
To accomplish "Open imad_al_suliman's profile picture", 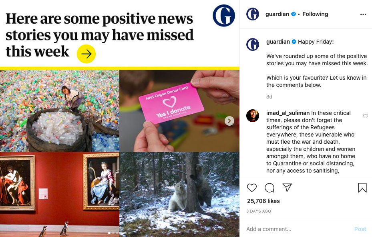I will point(253,116).
